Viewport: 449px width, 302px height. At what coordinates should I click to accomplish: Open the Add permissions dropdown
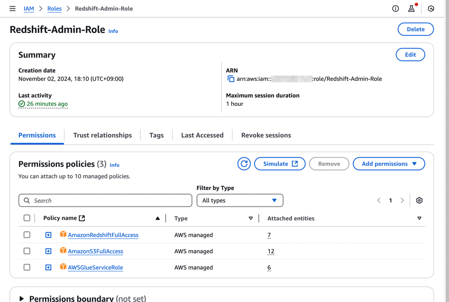pyautogui.click(x=389, y=164)
